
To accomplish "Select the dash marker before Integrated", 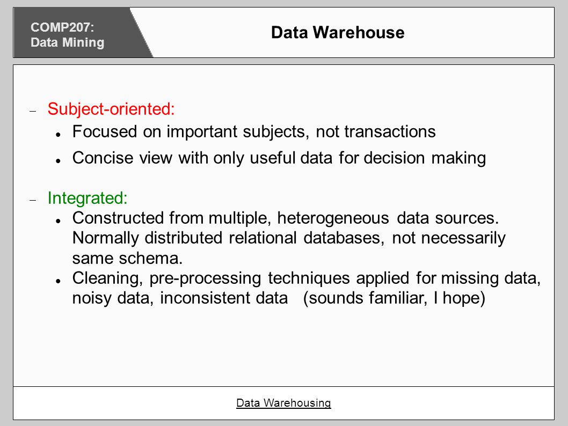I will (x=33, y=200).
